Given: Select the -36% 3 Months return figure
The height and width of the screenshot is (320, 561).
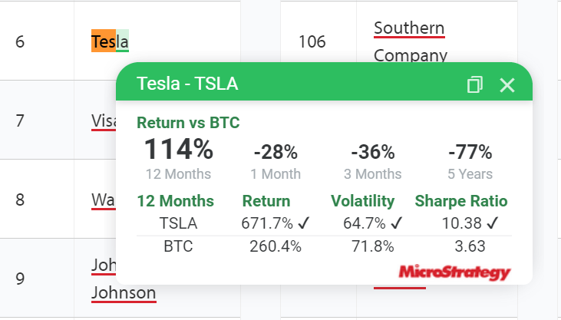Looking at the screenshot, I should [372, 152].
